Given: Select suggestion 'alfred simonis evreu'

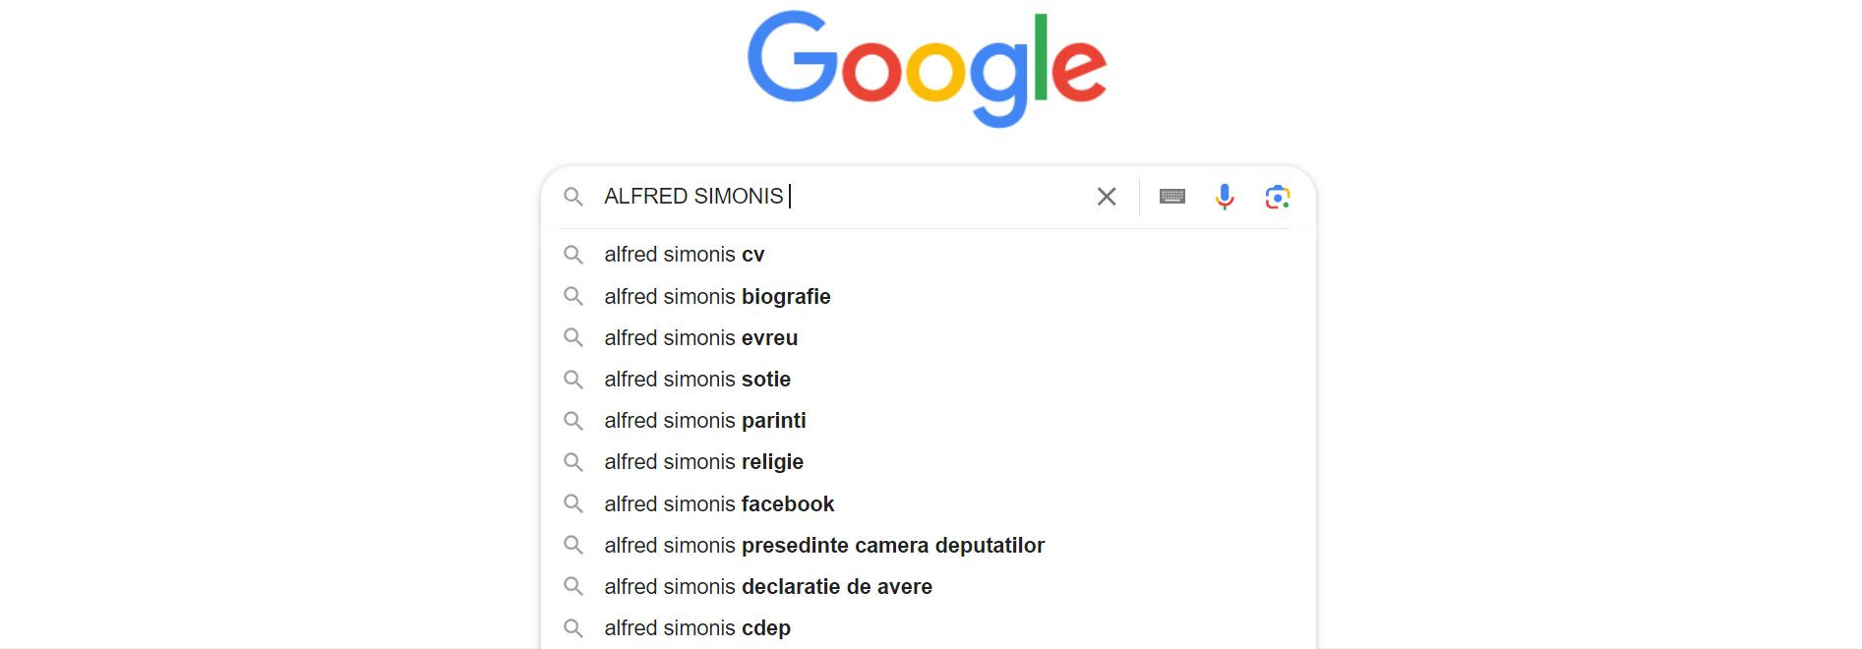Looking at the screenshot, I should [x=700, y=337].
